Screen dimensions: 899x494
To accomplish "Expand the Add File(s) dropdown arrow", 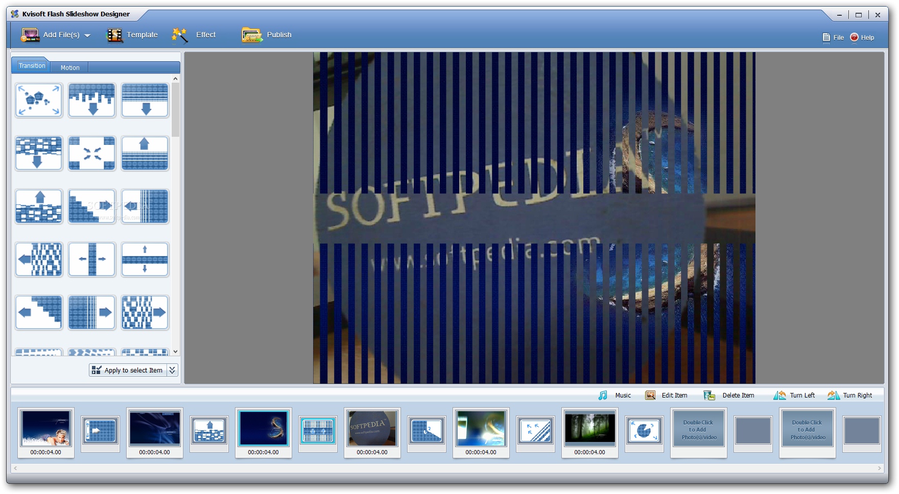I will (x=87, y=35).
